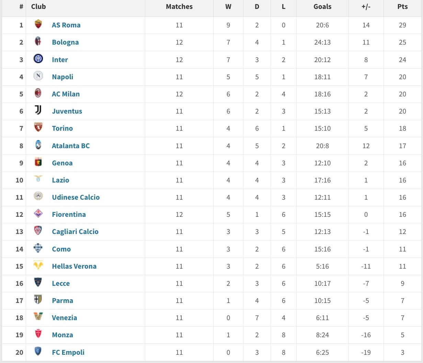Click the Napoli club badge
This screenshot has width=423, height=363.
point(38,76)
